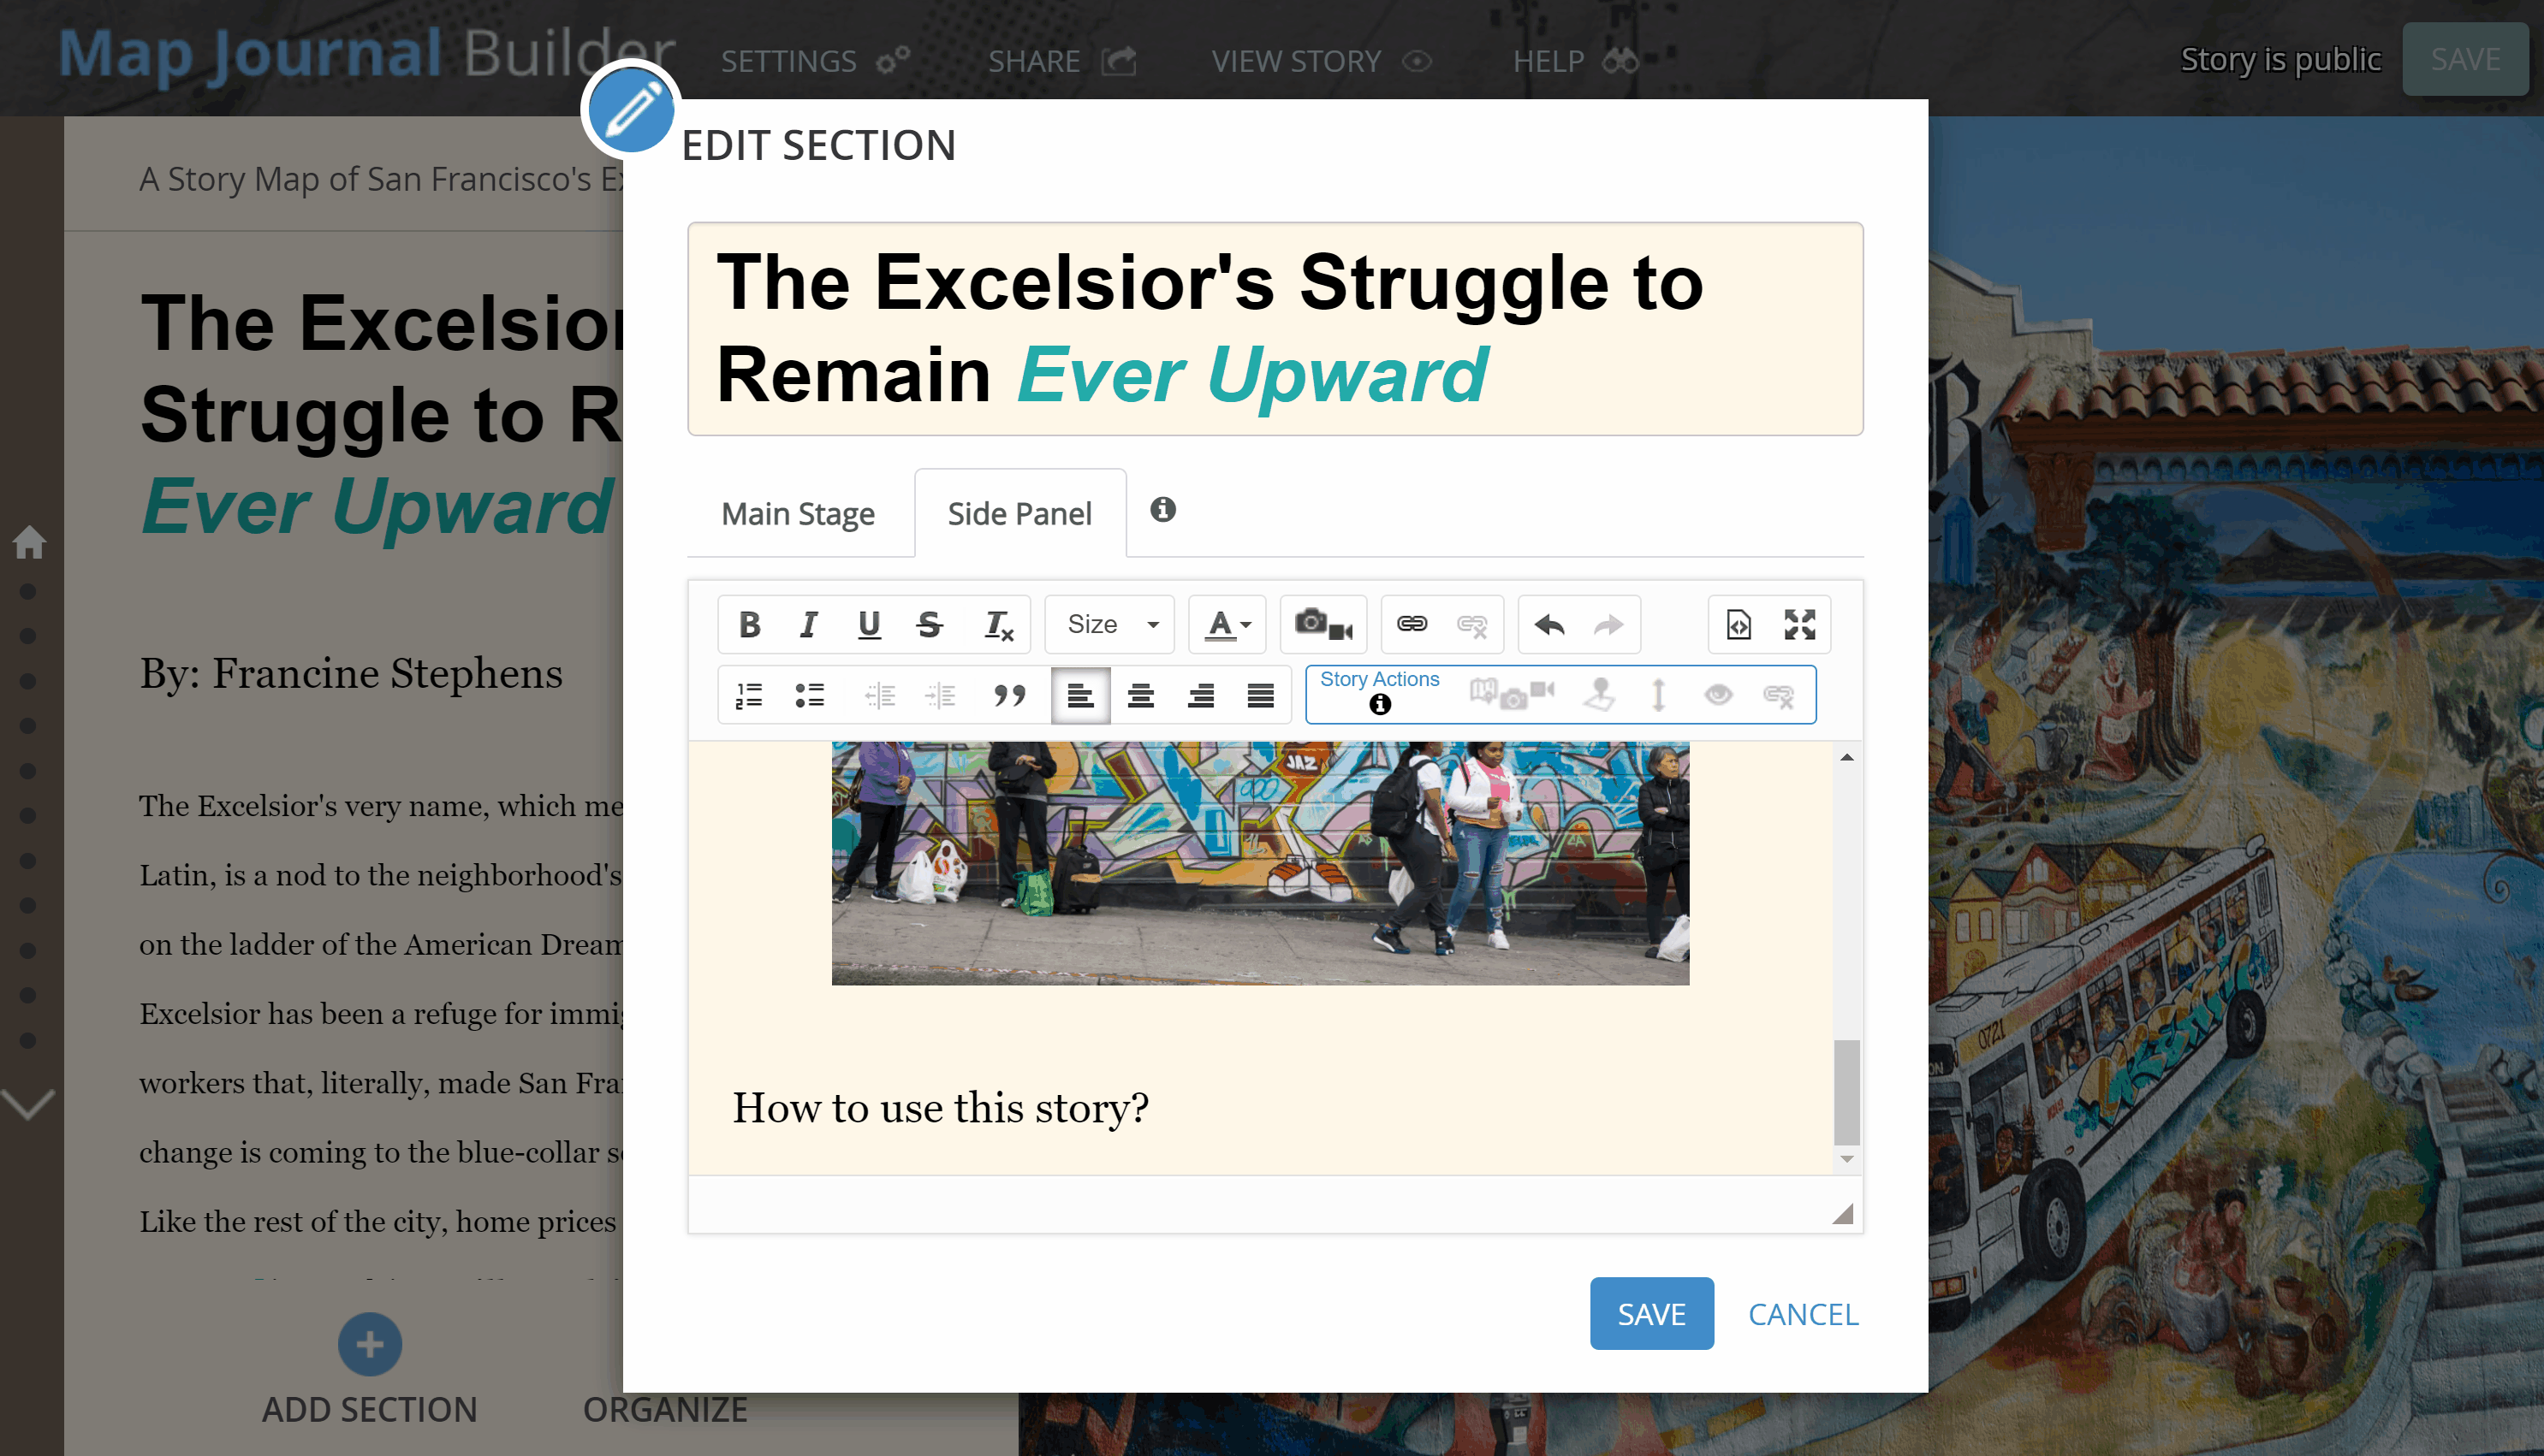Insert image or video with camera icon
Screen dimensions: 2544x1456
(1322, 624)
